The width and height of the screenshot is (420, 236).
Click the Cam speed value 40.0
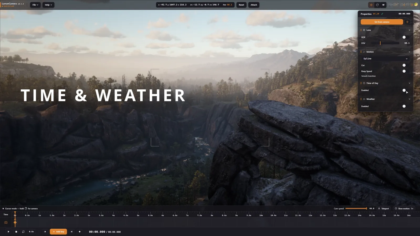point(372,208)
